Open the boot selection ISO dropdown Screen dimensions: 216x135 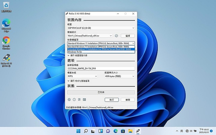coord(90,36)
